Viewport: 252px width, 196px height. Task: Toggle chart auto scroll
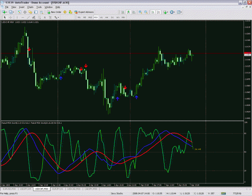tap(153, 12)
